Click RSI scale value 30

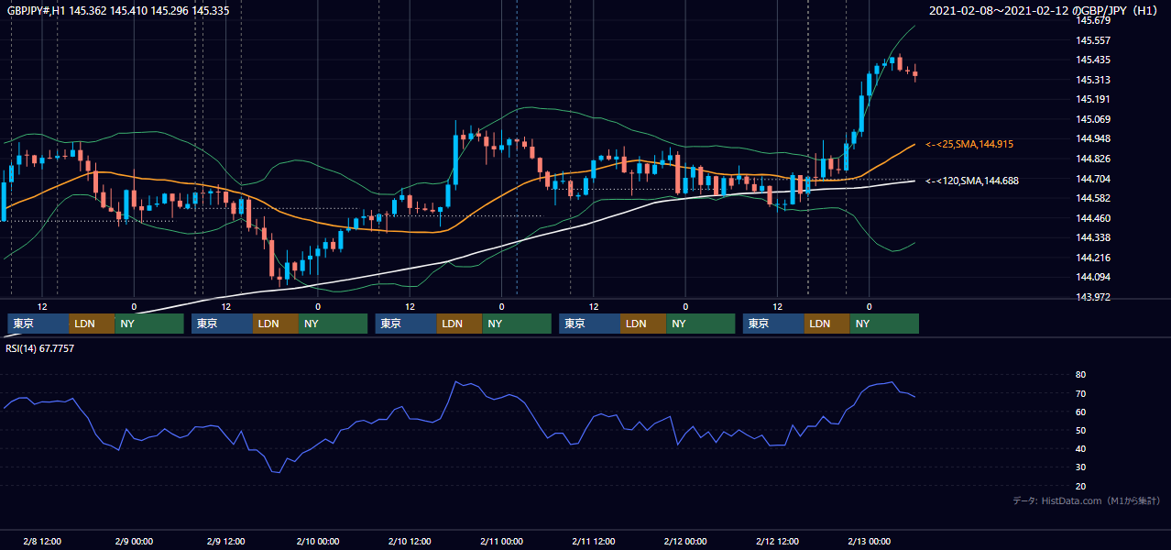[x=1081, y=467]
